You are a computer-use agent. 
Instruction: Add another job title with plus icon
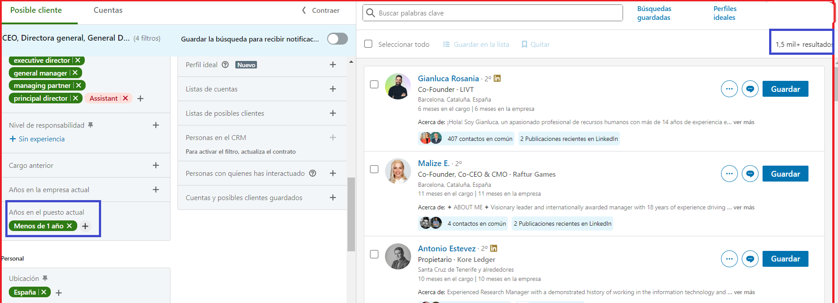140,98
